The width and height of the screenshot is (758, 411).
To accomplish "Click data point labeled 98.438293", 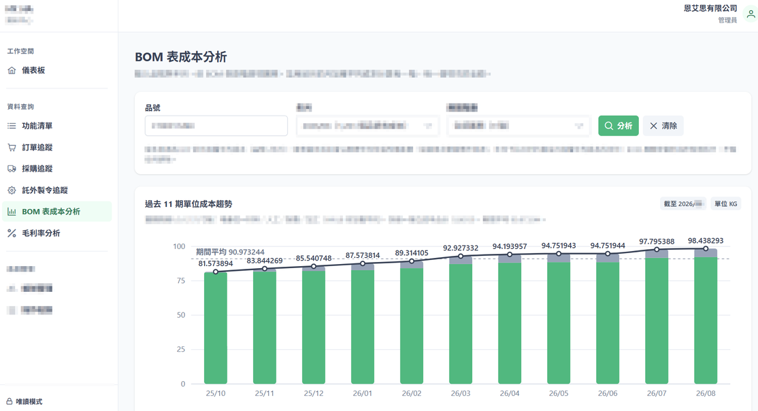I will tap(706, 248).
